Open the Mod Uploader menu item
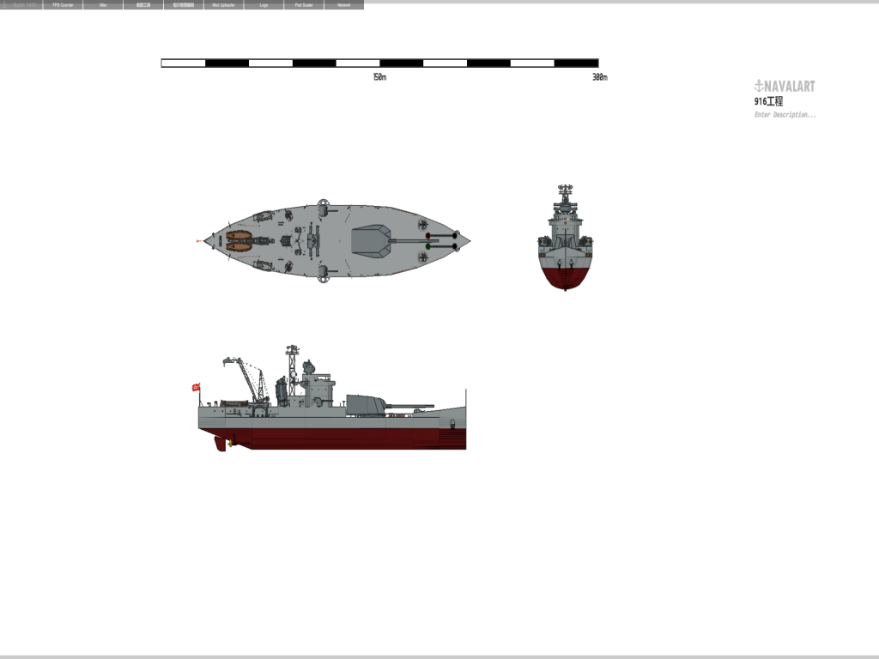 click(224, 5)
